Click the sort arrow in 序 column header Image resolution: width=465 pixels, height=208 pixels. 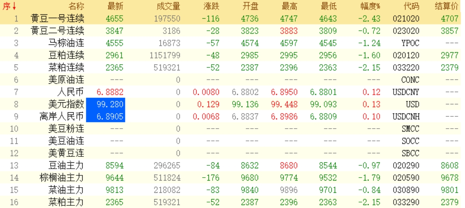pyautogui.click(x=14, y=6)
